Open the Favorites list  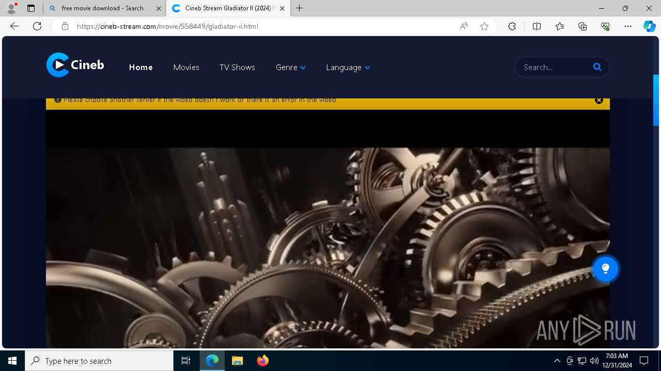[x=560, y=26]
